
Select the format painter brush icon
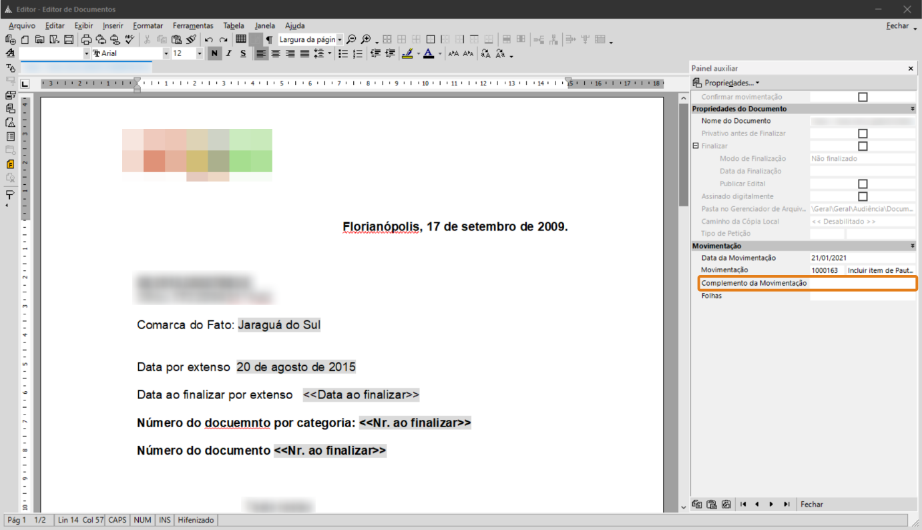point(191,39)
